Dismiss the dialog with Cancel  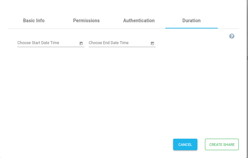pos(185,145)
